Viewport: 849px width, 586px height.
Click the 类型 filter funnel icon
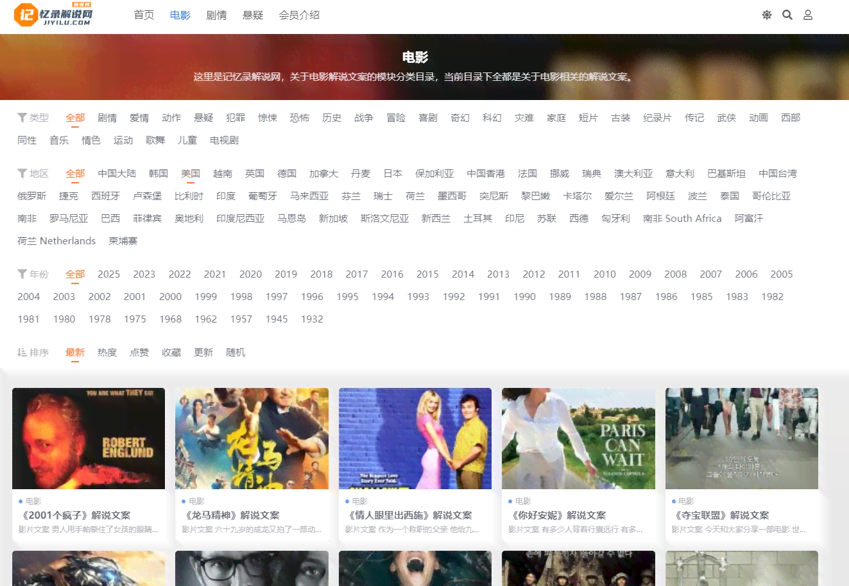(22, 118)
